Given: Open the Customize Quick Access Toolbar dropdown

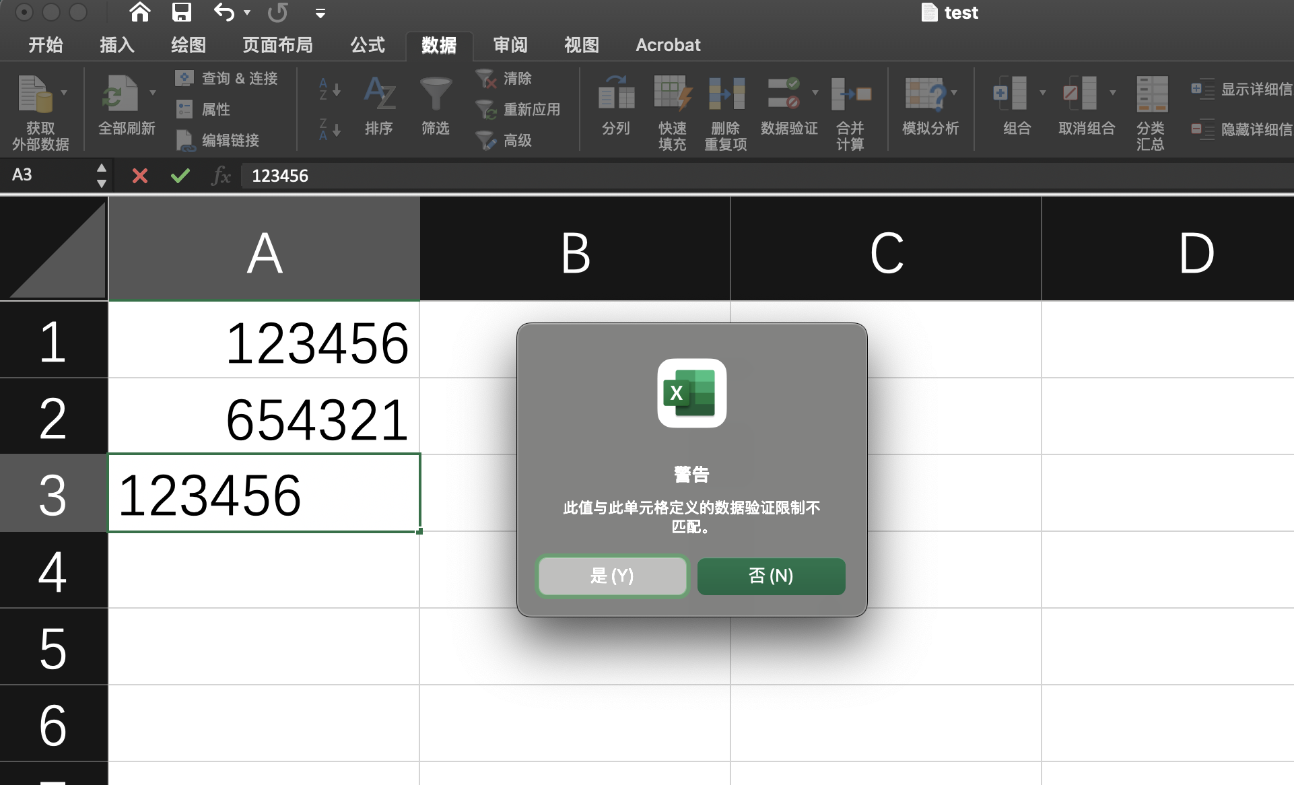Looking at the screenshot, I should coord(320,13).
